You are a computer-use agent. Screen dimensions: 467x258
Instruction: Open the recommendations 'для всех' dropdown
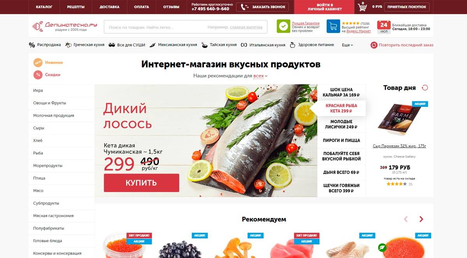260,76
